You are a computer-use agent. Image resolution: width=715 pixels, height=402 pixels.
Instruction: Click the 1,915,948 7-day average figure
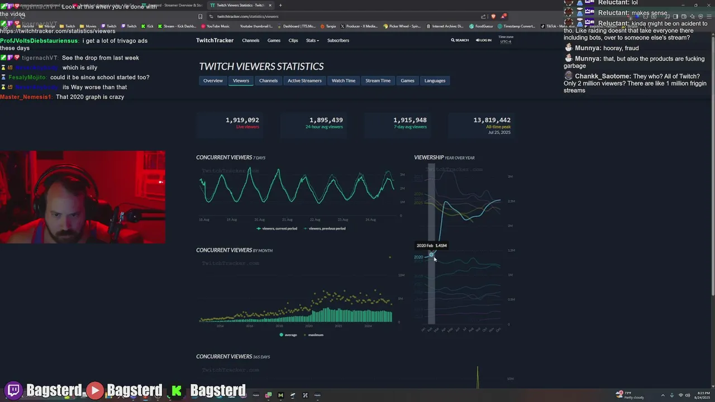[410, 120]
